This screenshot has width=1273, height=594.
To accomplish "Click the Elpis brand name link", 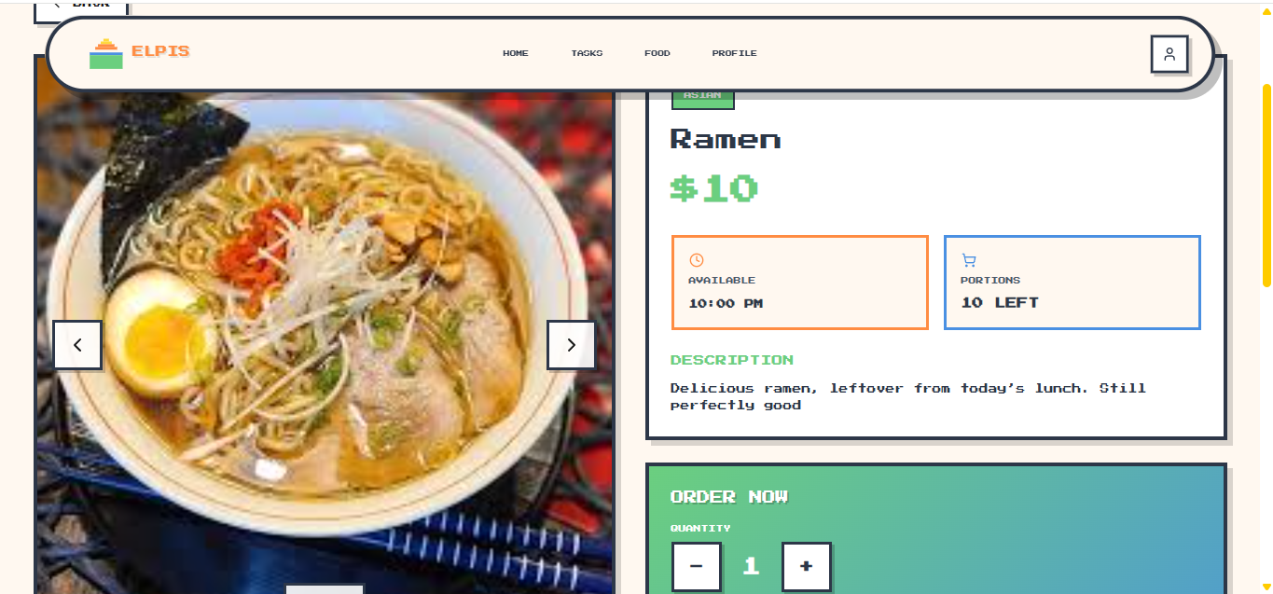I will click(x=160, y=52).
